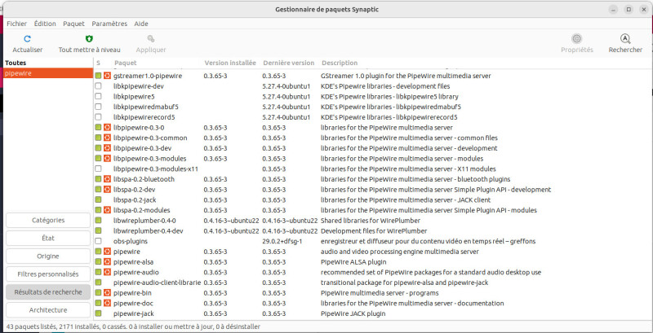
Task: Open the Édition menu
Action: 45,24
